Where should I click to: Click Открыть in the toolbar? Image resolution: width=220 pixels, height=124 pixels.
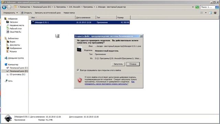coord(26,13)
